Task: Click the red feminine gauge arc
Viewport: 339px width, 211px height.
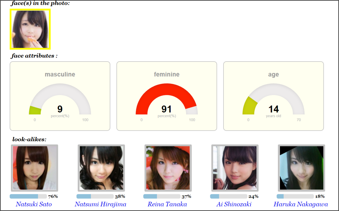Action: coord(167,89)
